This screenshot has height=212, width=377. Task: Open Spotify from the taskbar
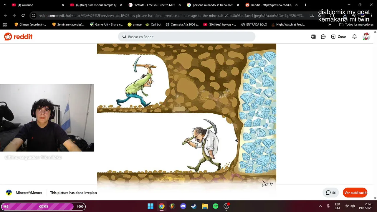pos(216,206)
